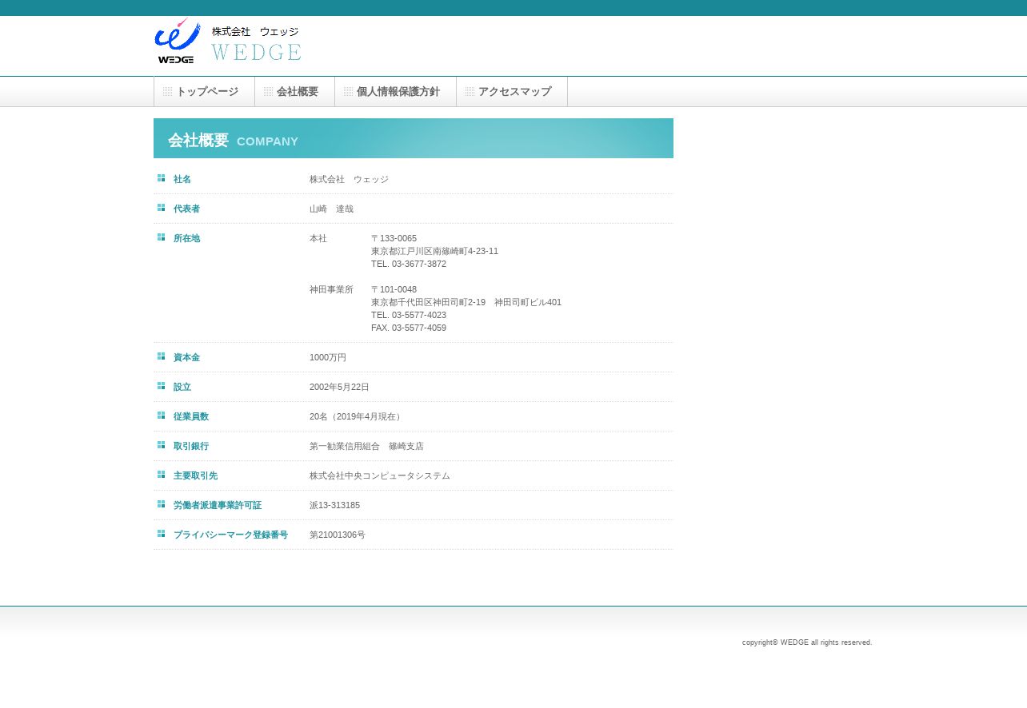The image size is (1027, 708).
Task: Click the representative name 山崎 達哉
Action: coord(331,209)
